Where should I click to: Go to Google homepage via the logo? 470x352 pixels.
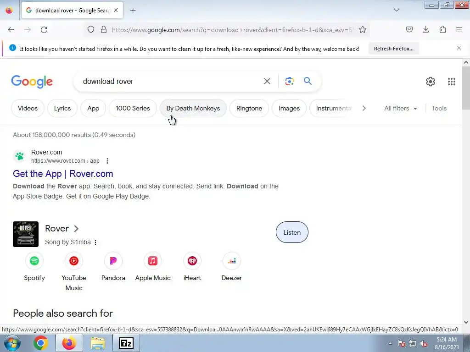pyautogui.click(x=32, y=82)
